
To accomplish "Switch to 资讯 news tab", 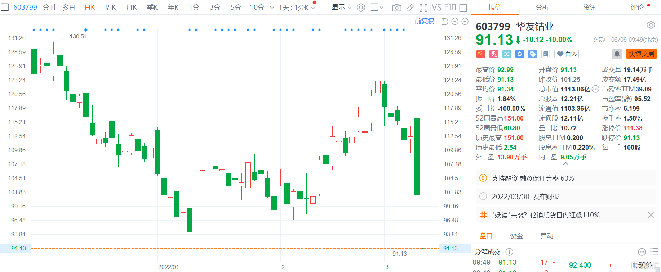I will point(590,8).
